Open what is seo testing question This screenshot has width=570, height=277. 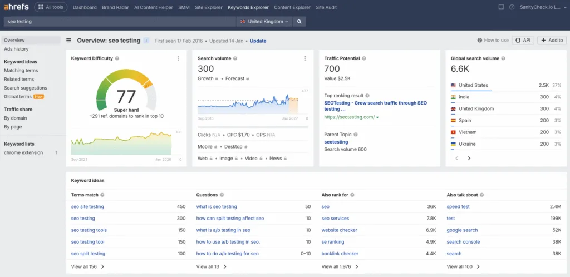217,206
